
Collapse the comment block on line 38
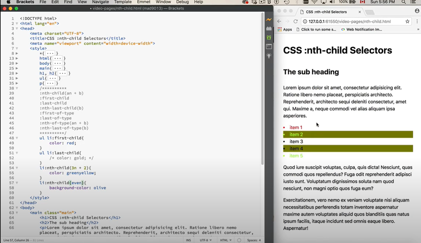pos(17,88)
